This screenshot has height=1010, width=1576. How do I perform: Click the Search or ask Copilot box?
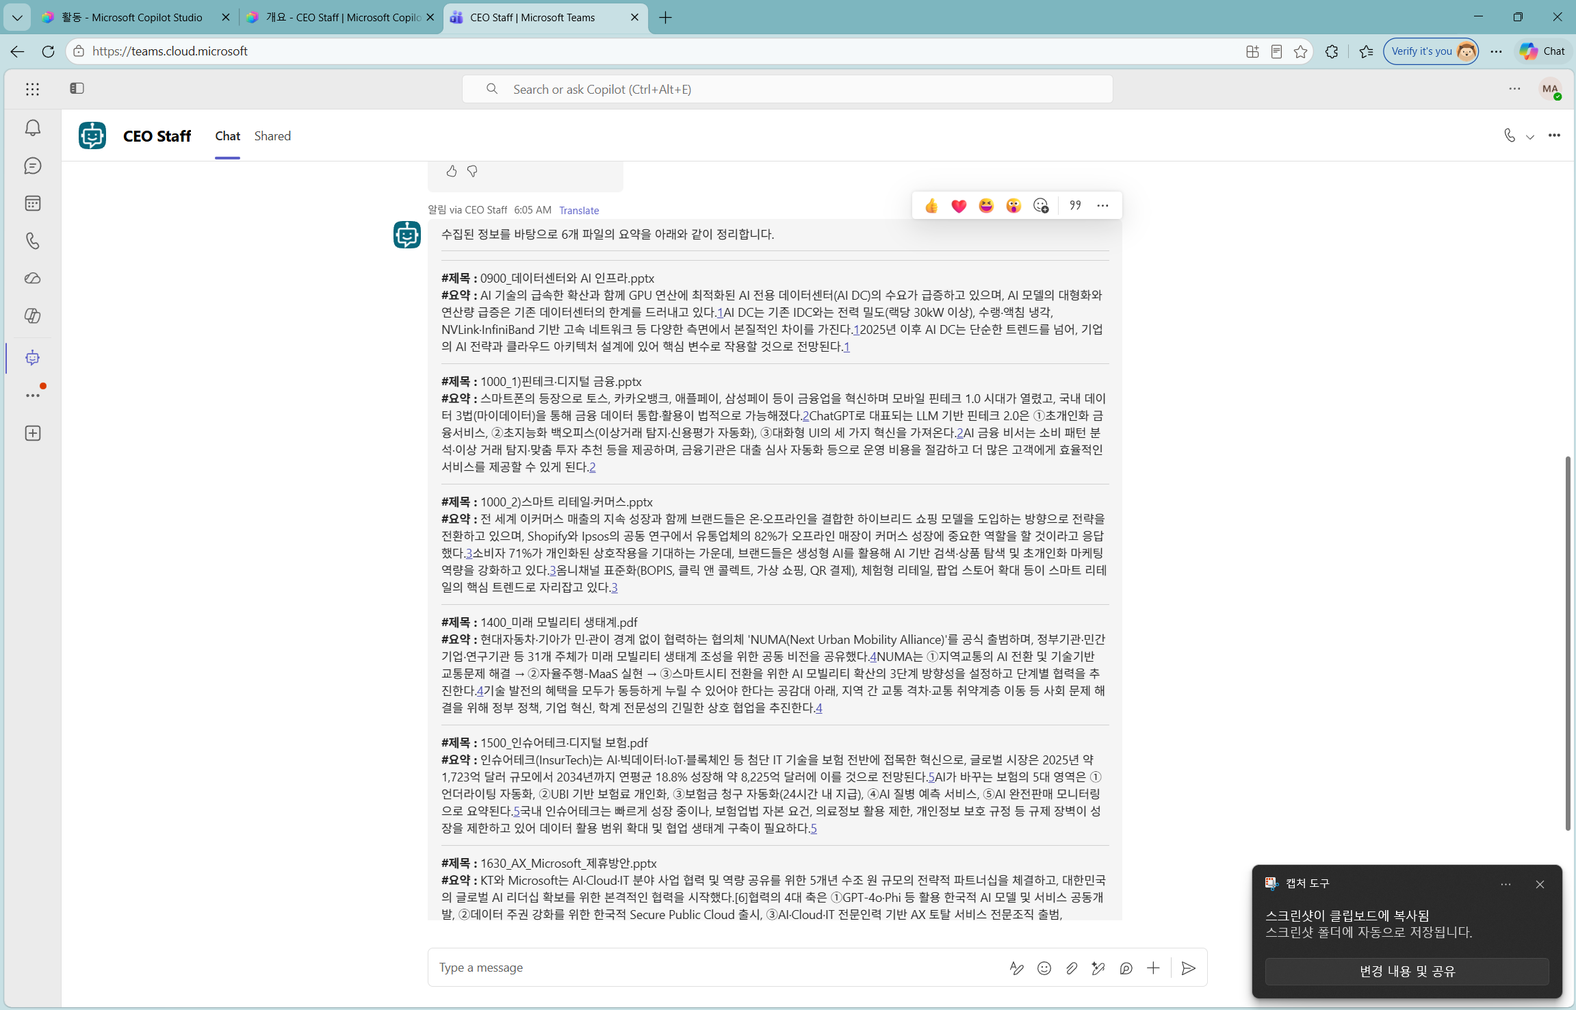coord(787,89)
